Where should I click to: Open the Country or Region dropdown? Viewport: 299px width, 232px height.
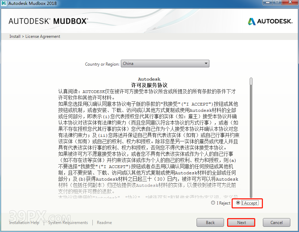click(x=165, y=64)
